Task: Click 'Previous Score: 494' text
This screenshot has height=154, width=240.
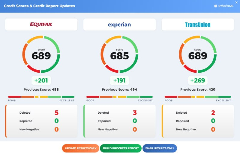Action: tap(119, 89)
